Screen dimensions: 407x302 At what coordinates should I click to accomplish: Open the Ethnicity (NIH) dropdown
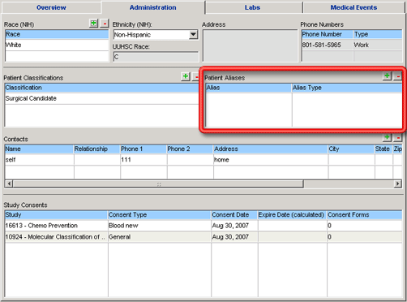pos(193,35)
